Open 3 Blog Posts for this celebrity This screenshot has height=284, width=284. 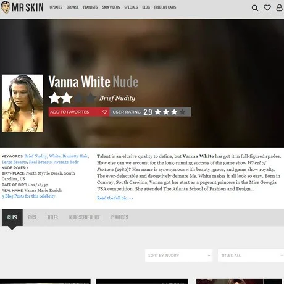[x=28, y=196]
